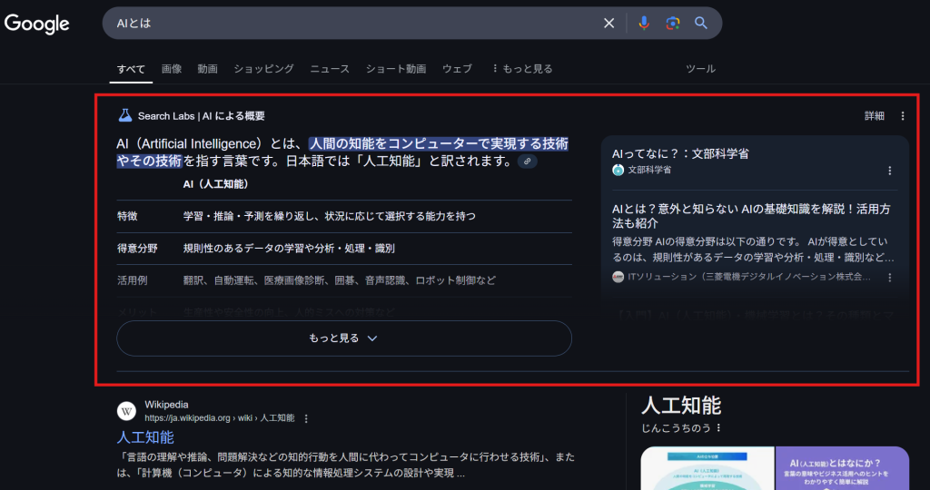Open the options next to Wikipedia URL
The image size is (930, 490).
click(x=306, y=419)
